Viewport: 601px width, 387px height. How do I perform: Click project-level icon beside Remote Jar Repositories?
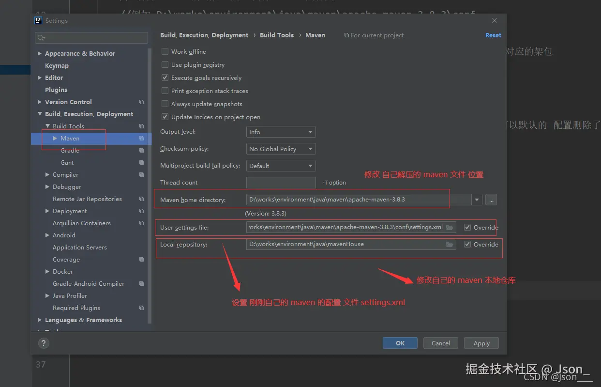[141, 199]
